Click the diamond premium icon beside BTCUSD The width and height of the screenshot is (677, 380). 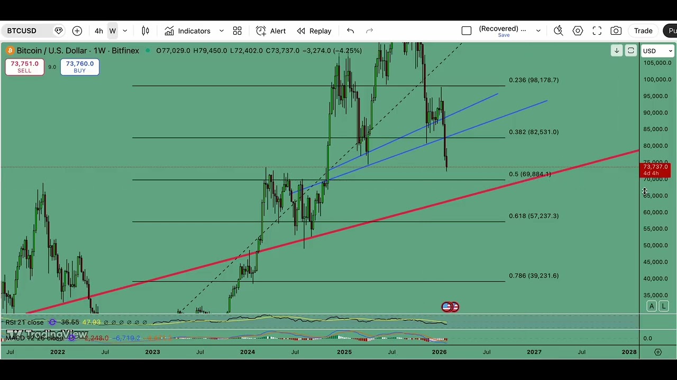pyautogui.click(x=59, y=31)
